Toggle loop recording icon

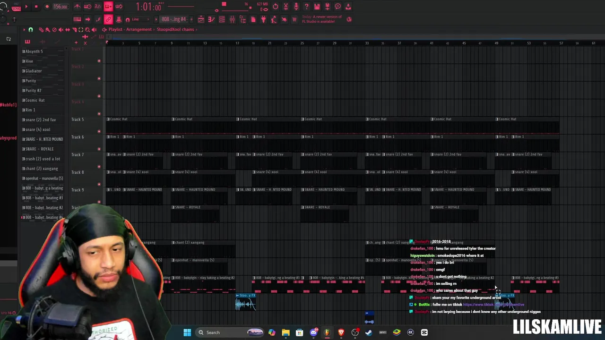(x=119, y=7)
